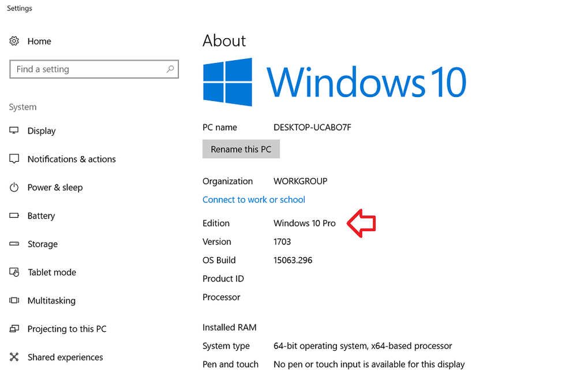Click the Tablet mode icon
The width and height of the screenshot is (577, 371).
coord(14,272)
